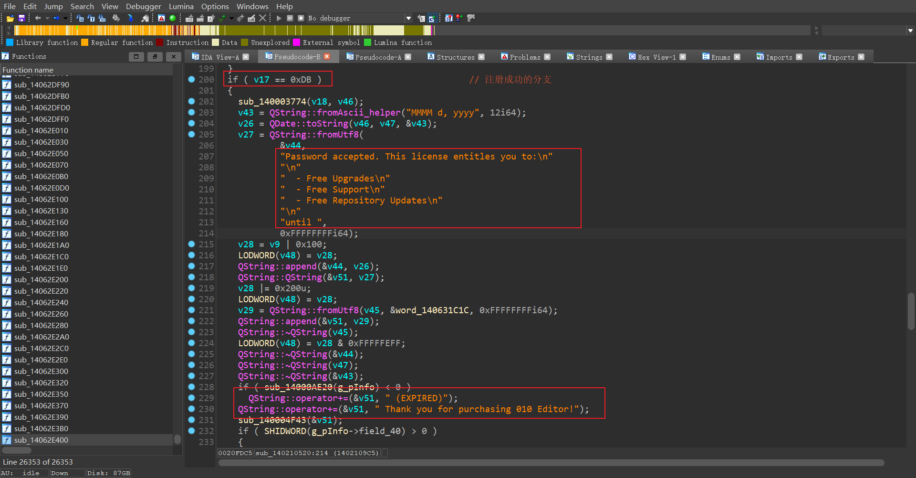Switch to the Strings tab
The image size is (916, 478).
coord(589,57)
